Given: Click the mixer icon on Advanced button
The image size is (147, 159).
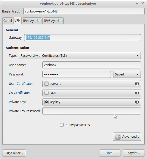Looking at the screenshot, I should (x=118, y=137).
